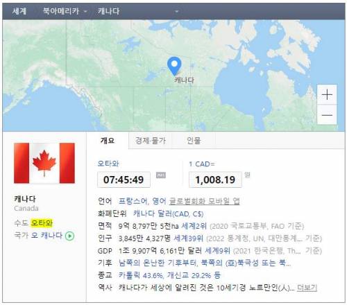Image resolution: width=347 pixels, height=305 pixels.
Task: Click the highlighted capital 오타와 link
Action: pos(42,223)
